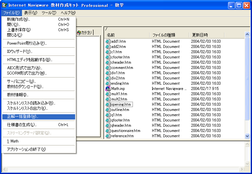Image resolution: width=252 pixels, height=174 pixels.
Task: Sort by 名前 column header
Action: (x=127, y=35)
